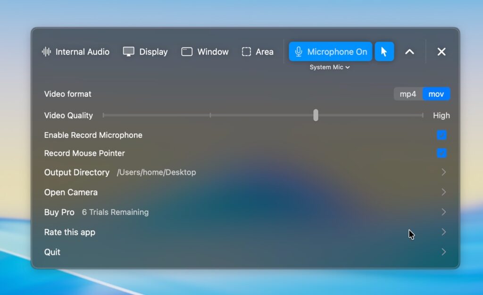Expand the Output Directory chevron
The height and width of the screenshot is (295, 483).
(443, 172)
